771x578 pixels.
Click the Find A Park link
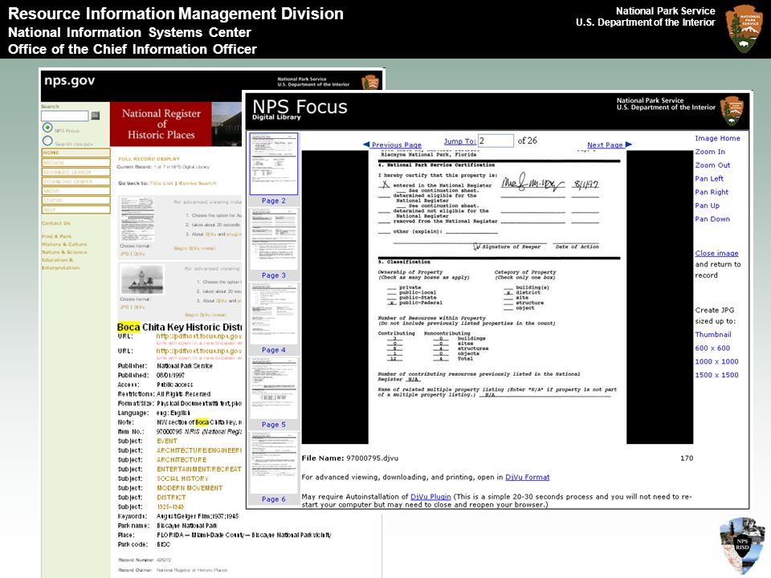tap(56, 236)
